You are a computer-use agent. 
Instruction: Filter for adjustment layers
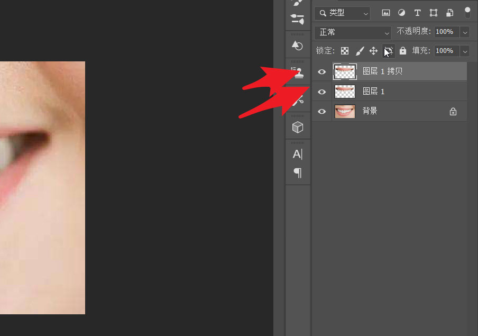click(401, 13)
